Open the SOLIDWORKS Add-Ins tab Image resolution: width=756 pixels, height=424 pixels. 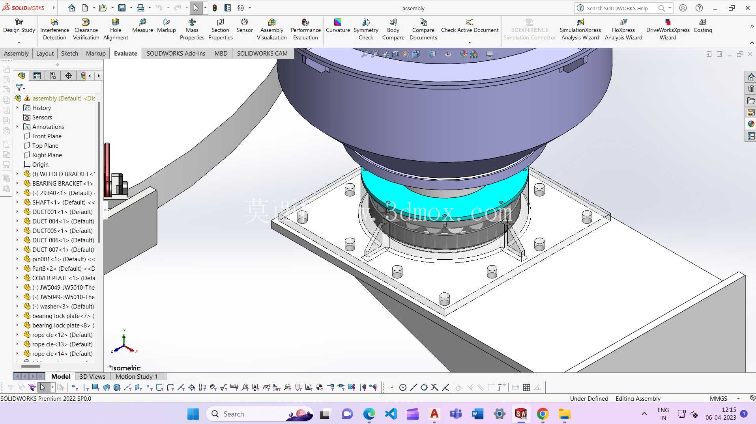[x=176, y=53]
